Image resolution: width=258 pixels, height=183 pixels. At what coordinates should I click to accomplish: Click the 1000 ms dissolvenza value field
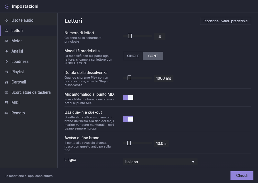(x=164, y=78)
